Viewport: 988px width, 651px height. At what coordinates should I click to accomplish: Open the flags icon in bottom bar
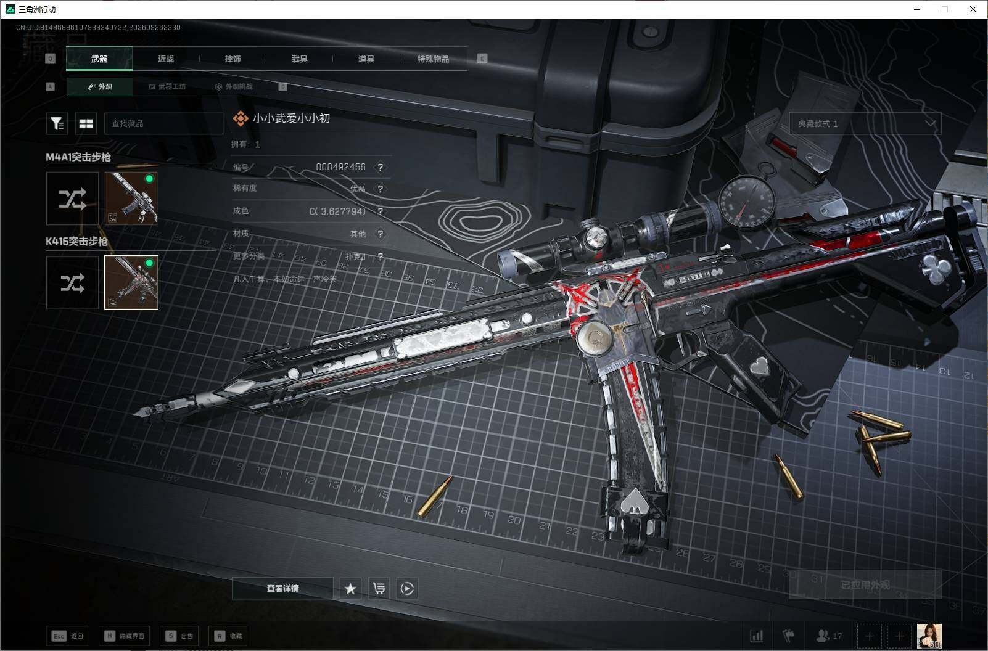coord(788,636)
